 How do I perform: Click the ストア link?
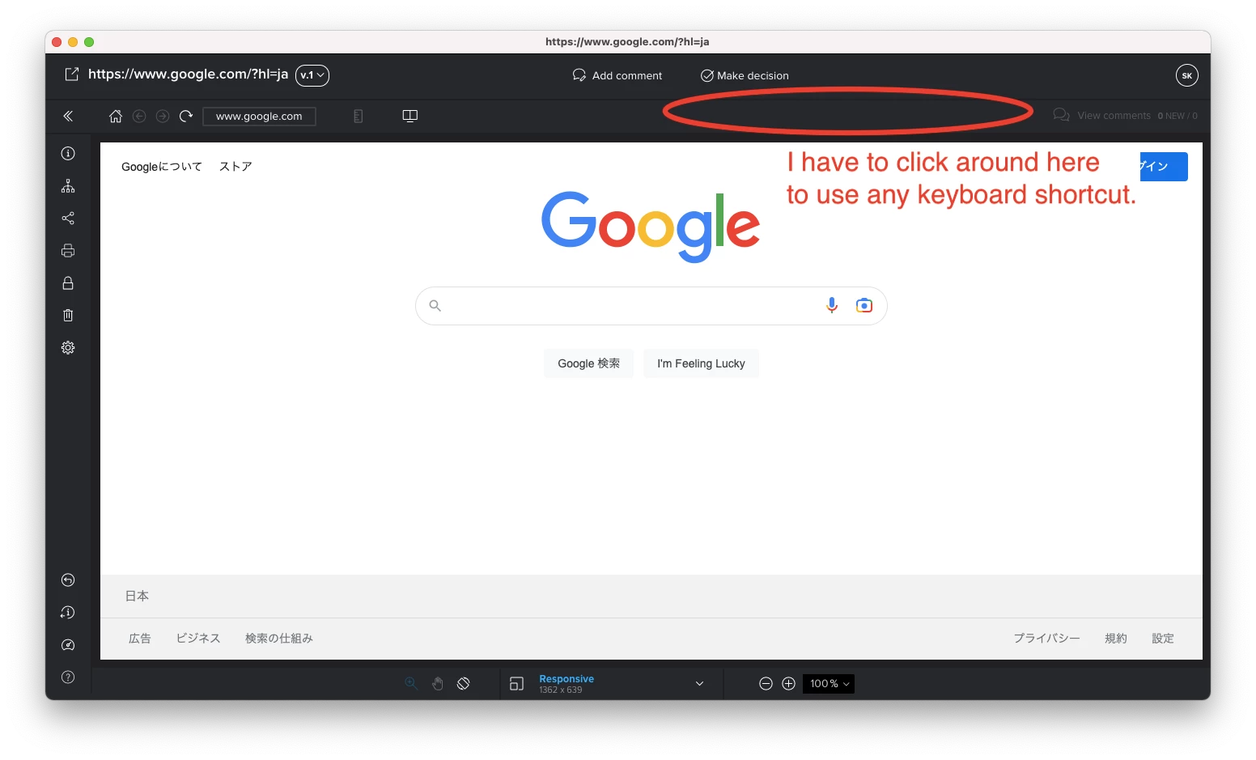pos(235,167)
